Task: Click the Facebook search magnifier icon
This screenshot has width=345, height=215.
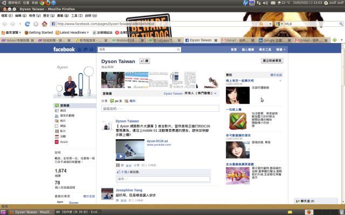Action: click(x=178, y=49)
